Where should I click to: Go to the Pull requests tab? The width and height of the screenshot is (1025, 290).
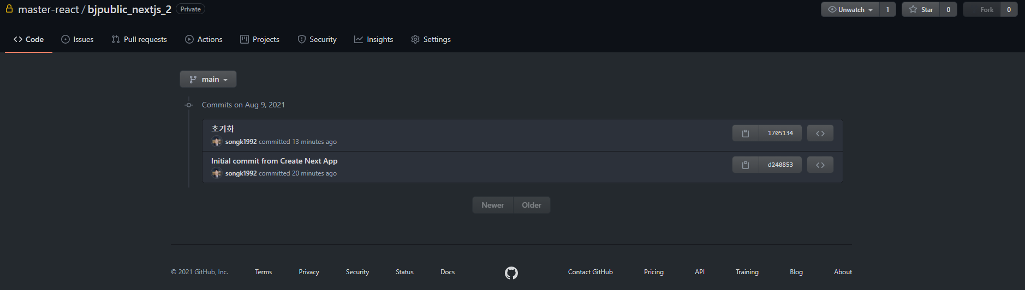pyautogui.click(x=139, y=39)
